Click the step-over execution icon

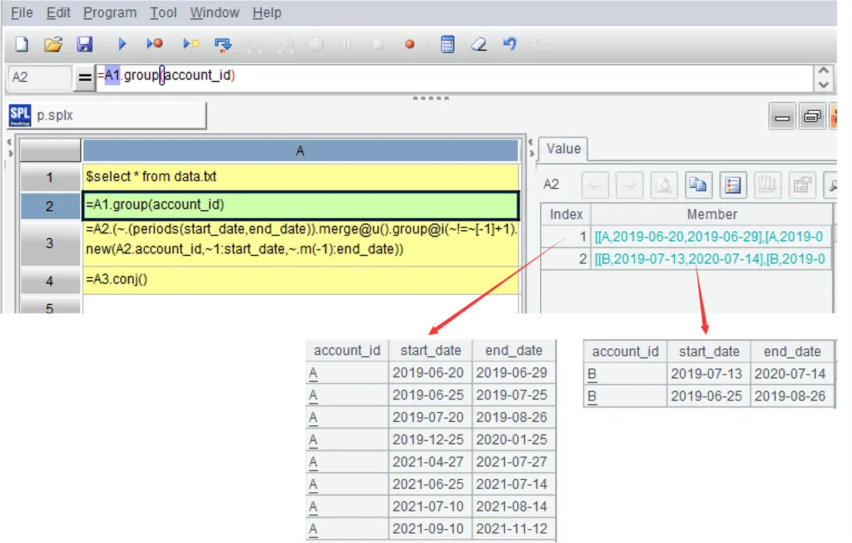tap(222, 45)
